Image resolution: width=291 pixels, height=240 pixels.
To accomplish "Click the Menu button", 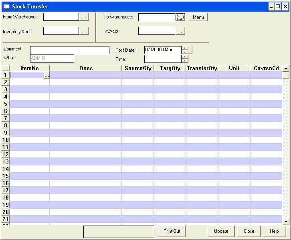I will click(198, 17).
